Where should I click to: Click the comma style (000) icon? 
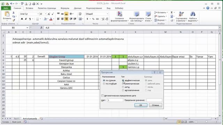tap(98, 19)
